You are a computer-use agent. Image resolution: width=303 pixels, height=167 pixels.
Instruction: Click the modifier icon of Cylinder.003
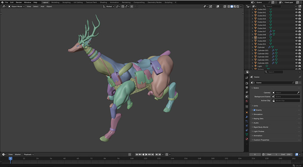(273, 57)
